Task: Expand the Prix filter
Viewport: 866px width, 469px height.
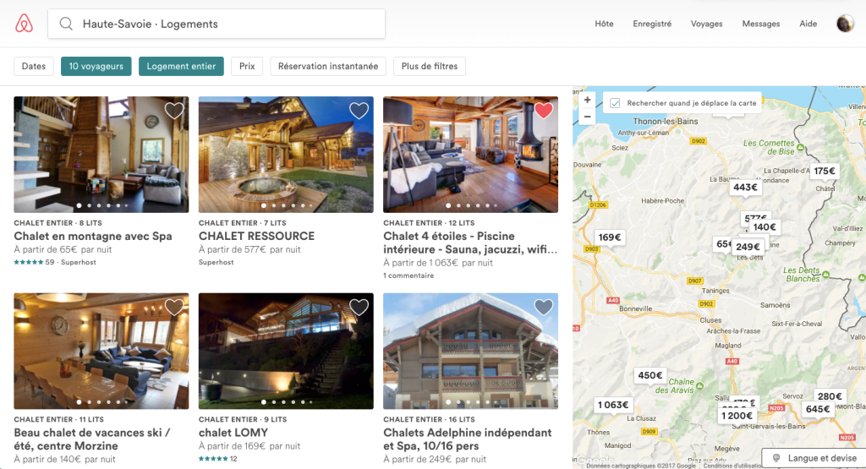Action: click(247, 66)
